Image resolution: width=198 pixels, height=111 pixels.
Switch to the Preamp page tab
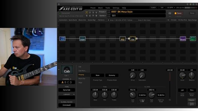pyautogui.click(x=81, y=75)
